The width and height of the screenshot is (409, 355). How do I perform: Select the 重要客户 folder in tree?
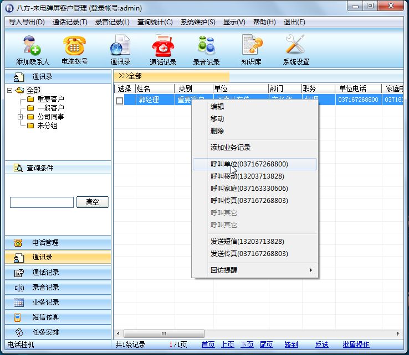[x=50, y=99]
